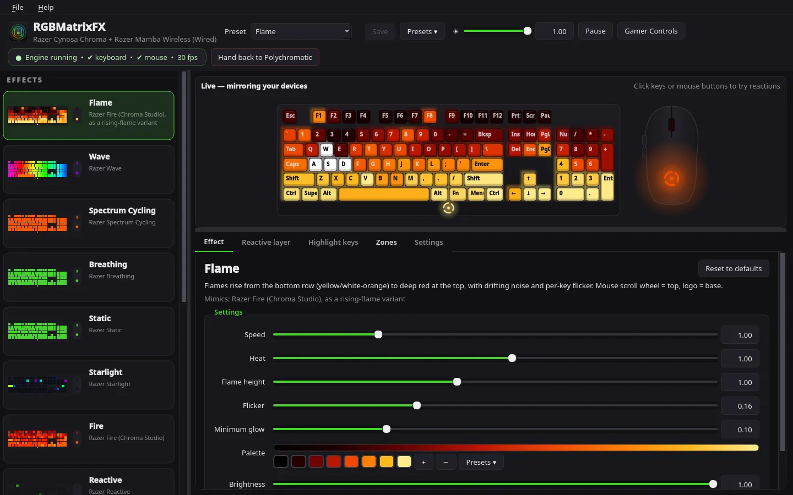This screenshot has height=495, width=793.
Task: Click the Fire effect card
Action: (89, 439)
